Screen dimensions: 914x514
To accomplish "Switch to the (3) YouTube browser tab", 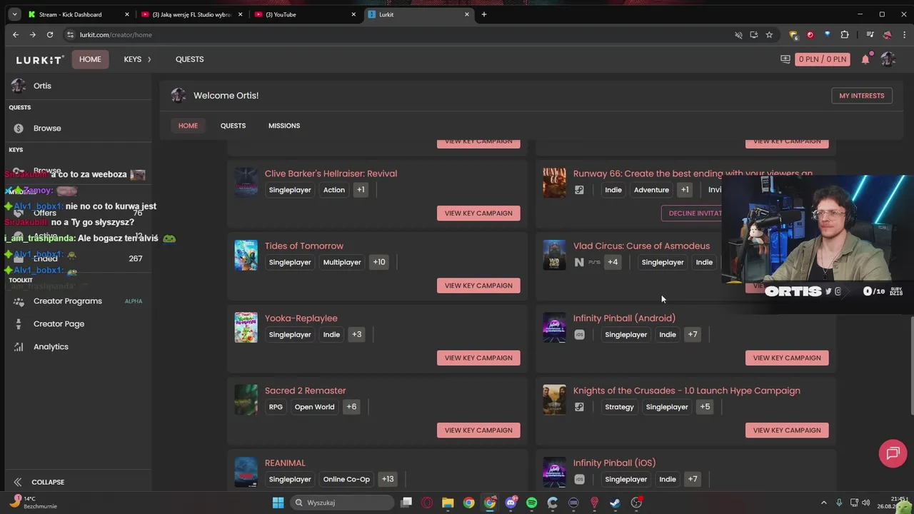I will [x=303, y=14].
